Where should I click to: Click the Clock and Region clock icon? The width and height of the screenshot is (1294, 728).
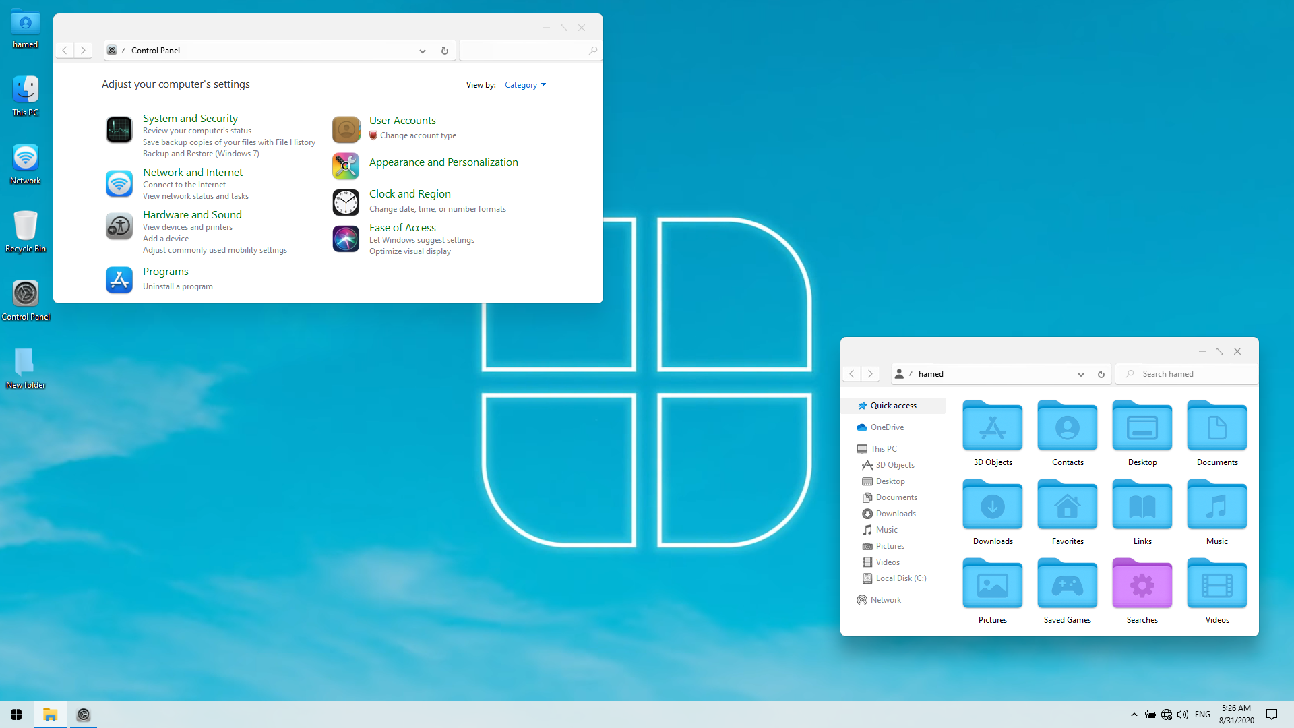[x=346, y=202]
